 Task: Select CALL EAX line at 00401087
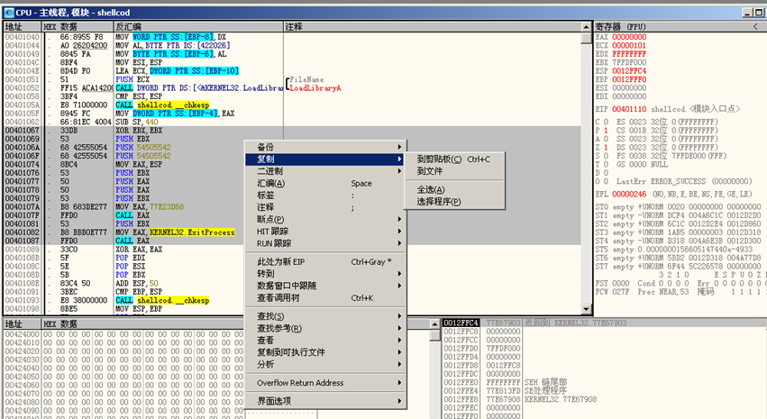pos(293,241)
